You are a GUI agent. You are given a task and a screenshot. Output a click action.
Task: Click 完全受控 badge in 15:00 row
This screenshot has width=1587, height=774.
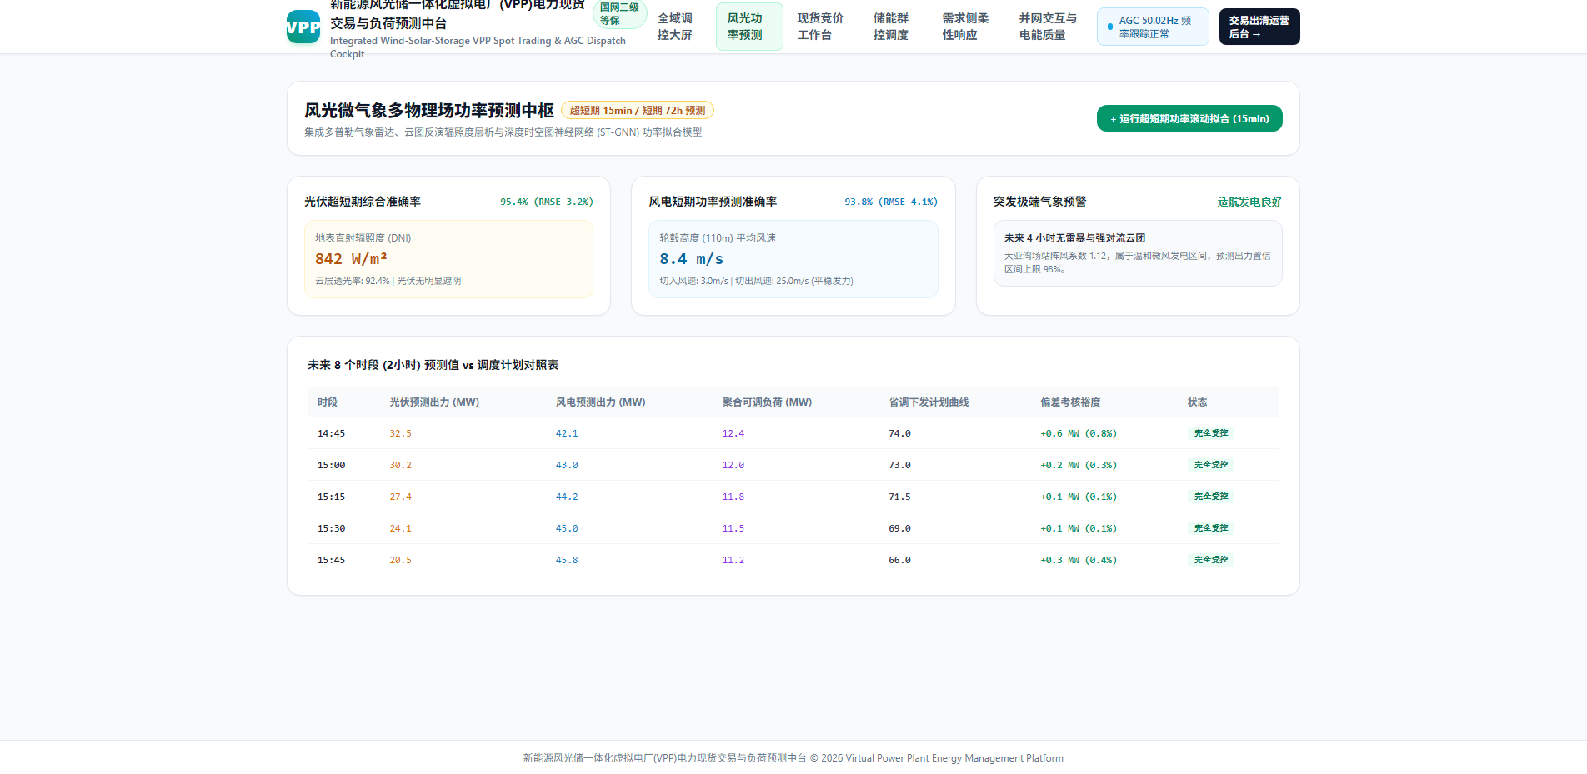(1211, 465)
